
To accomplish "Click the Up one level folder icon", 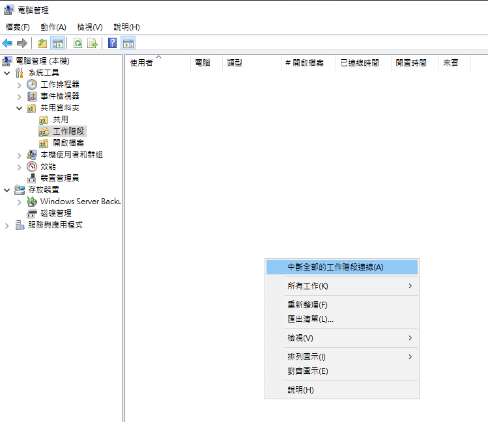I will click(42, 43).
